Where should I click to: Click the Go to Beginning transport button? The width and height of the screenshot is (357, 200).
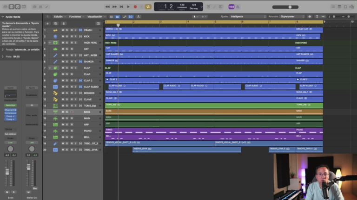coord(121,7)
